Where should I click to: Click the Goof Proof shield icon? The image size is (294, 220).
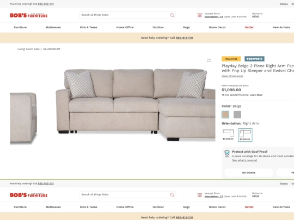[227, 153]
